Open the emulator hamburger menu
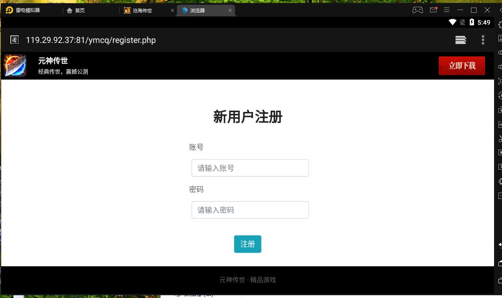502x298 pixels. (447, 10)
